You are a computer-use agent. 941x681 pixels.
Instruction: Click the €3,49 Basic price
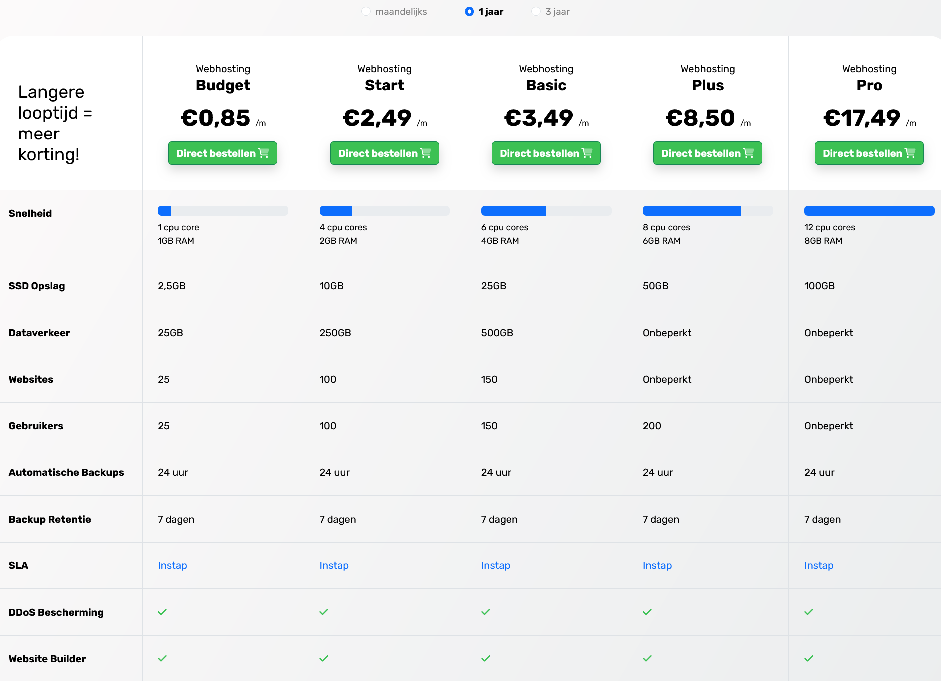pyautogui.click(x=539, y=118)
